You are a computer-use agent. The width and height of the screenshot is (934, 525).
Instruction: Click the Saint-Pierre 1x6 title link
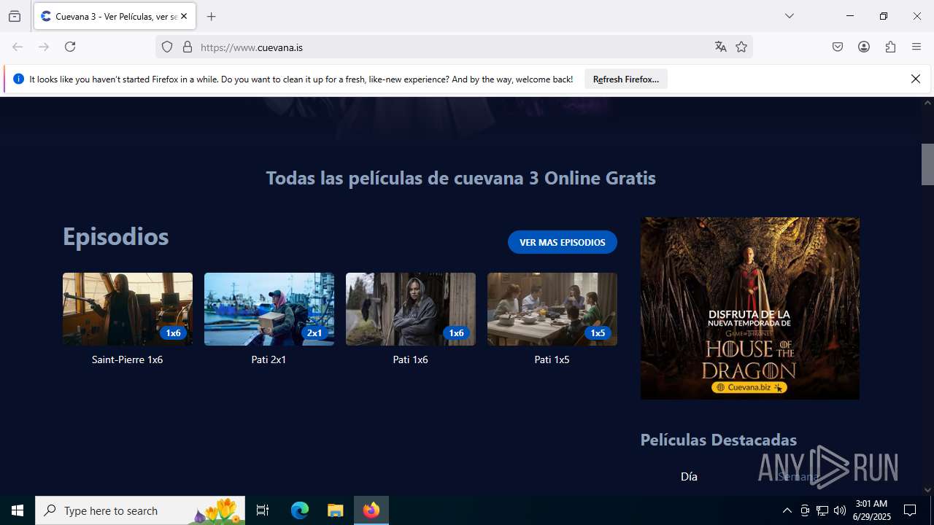[x=128, y=359]
